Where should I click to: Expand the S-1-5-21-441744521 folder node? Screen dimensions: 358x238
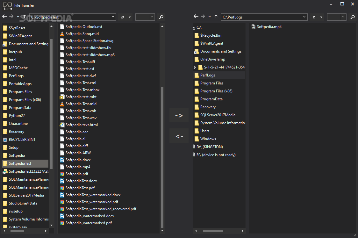195,67
